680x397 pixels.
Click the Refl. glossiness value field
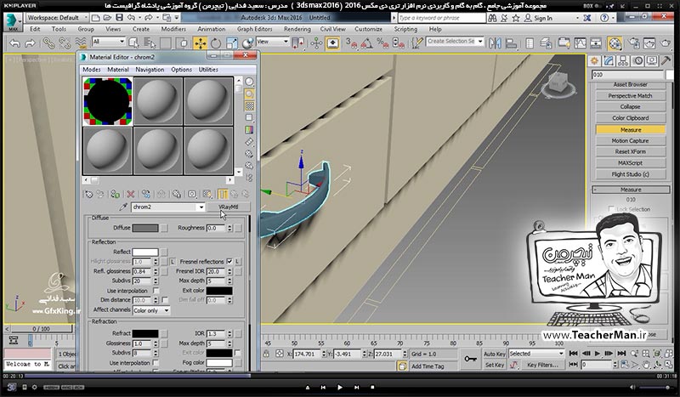click(x=142, y=271)
